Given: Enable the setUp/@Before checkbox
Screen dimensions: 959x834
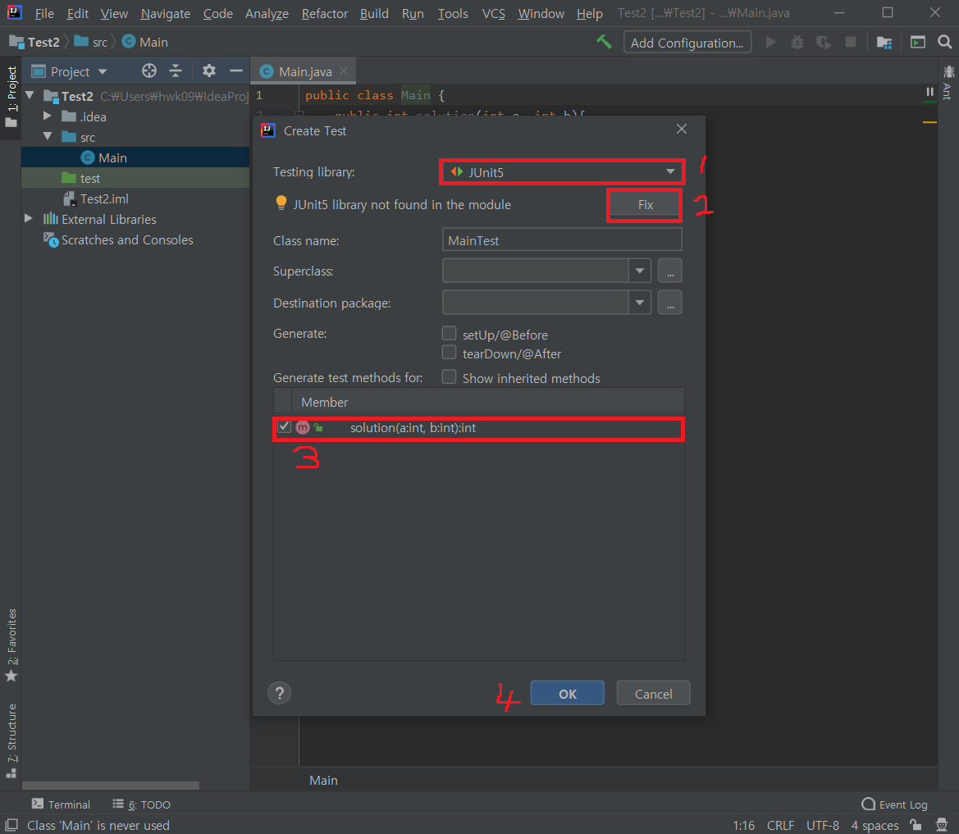Looking at the screenshot, I should tap(449, 333).
